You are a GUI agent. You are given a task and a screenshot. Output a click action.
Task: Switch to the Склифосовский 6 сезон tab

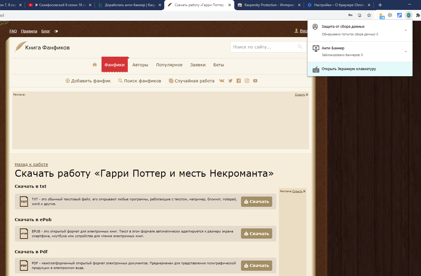[60, 5]
